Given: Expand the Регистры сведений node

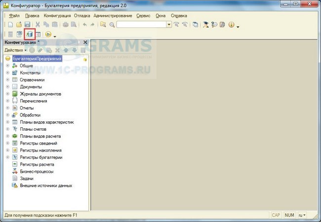Looking at the screenshot, I should point(7,143).
